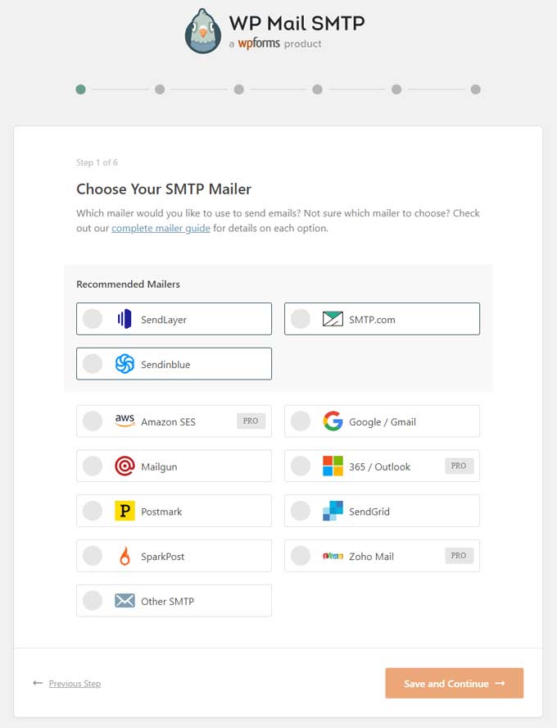Select the 365 / Outlook radio toggle

[x=301, y=466]
